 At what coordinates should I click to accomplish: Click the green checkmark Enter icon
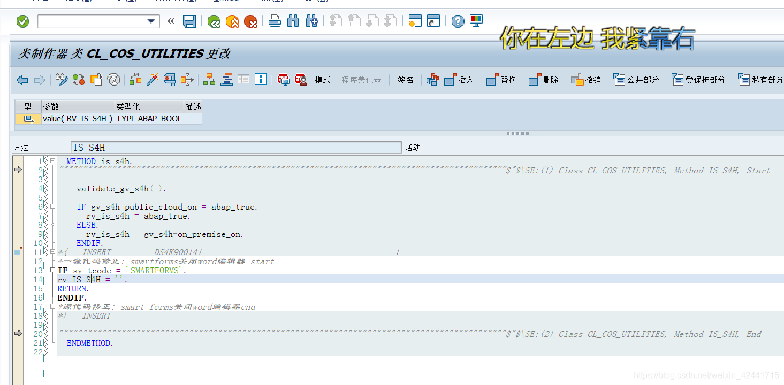23,21
